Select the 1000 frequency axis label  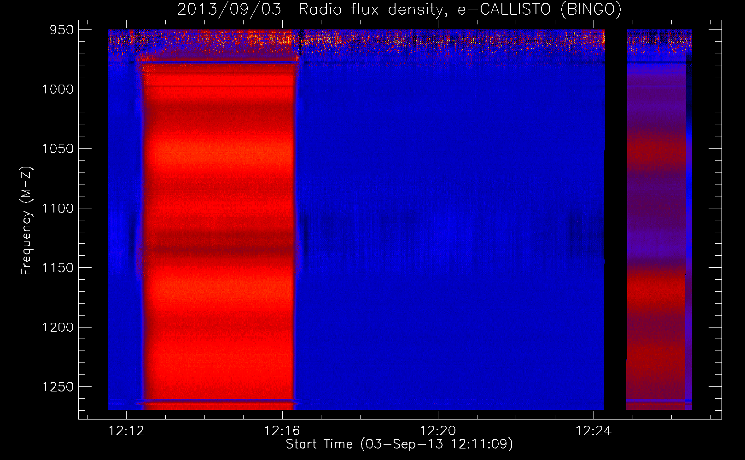58,89
